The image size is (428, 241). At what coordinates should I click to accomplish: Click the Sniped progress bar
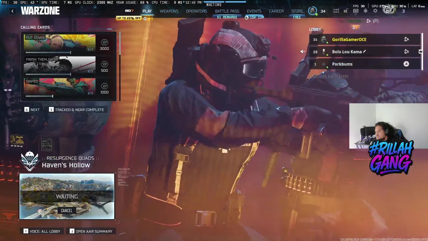click(x=39, y=96)
